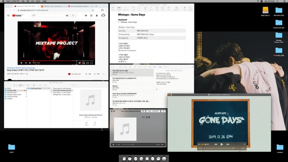Viewport: 288px width, 162px height.
Task: Click the YouTube search field
Action: click(x=49, y=16)
